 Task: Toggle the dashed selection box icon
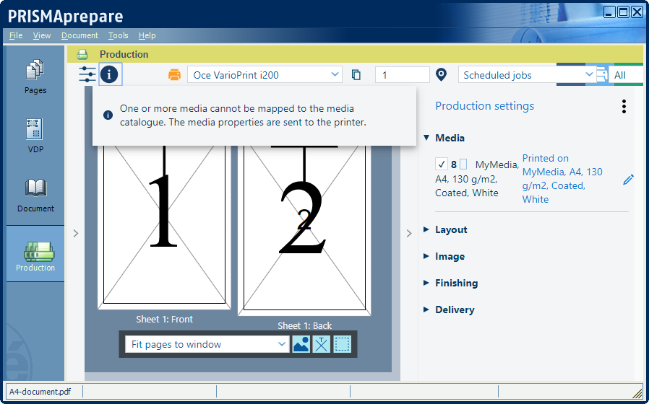click(x=343, y=345)
